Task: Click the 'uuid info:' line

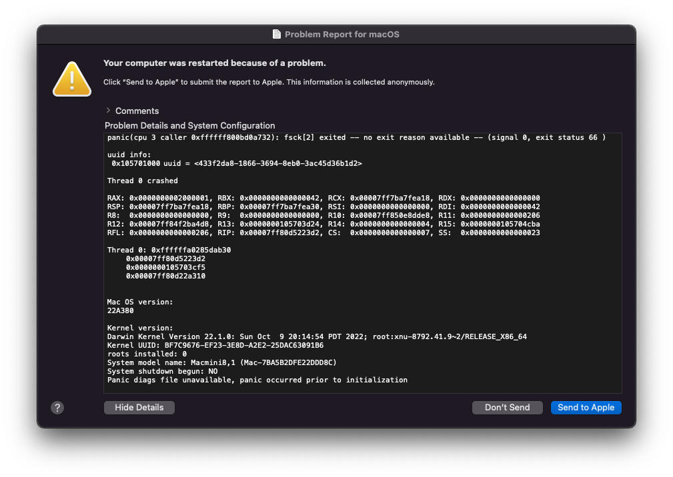Action: click(x=129, y=155)
